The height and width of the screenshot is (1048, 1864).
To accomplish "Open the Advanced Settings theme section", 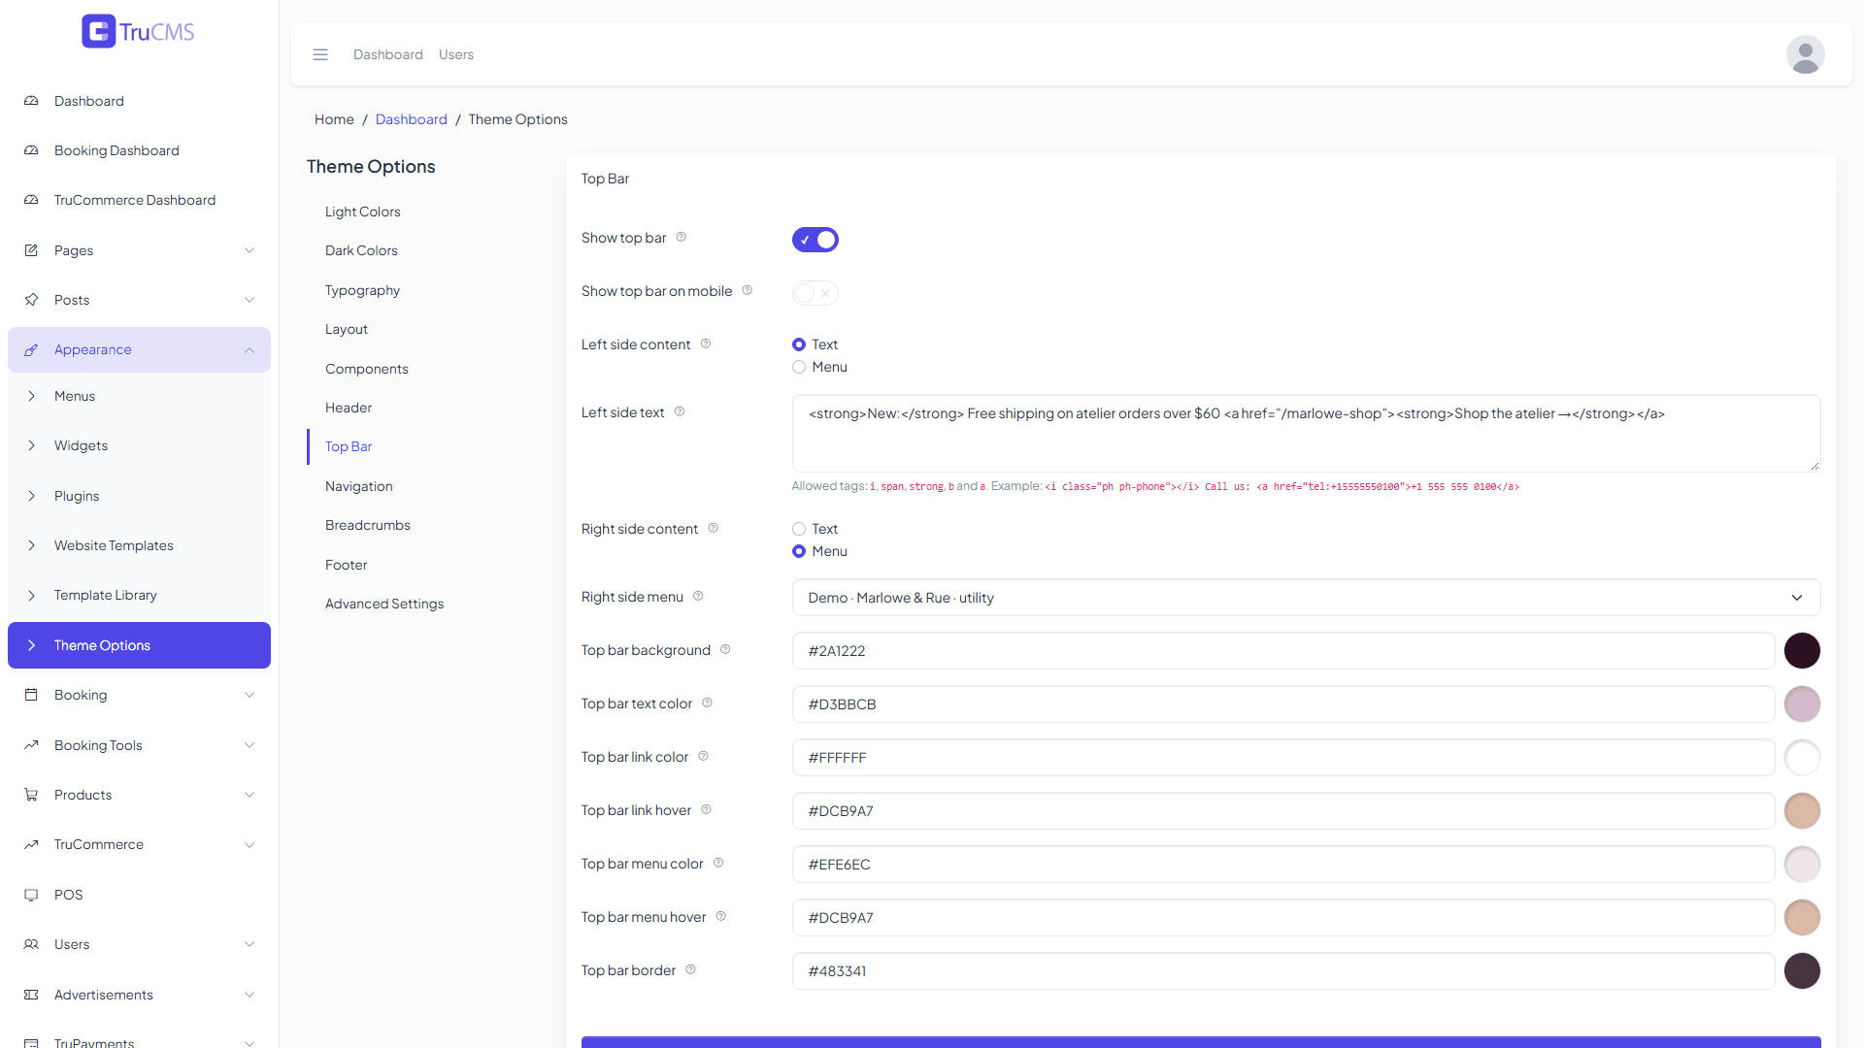I will point(384,604).
